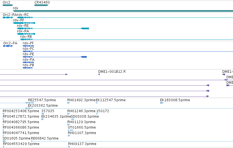This screenshot has height=148, width=233.
Task: Click the EK112547.5prime EST label
Action: (111, 100)
